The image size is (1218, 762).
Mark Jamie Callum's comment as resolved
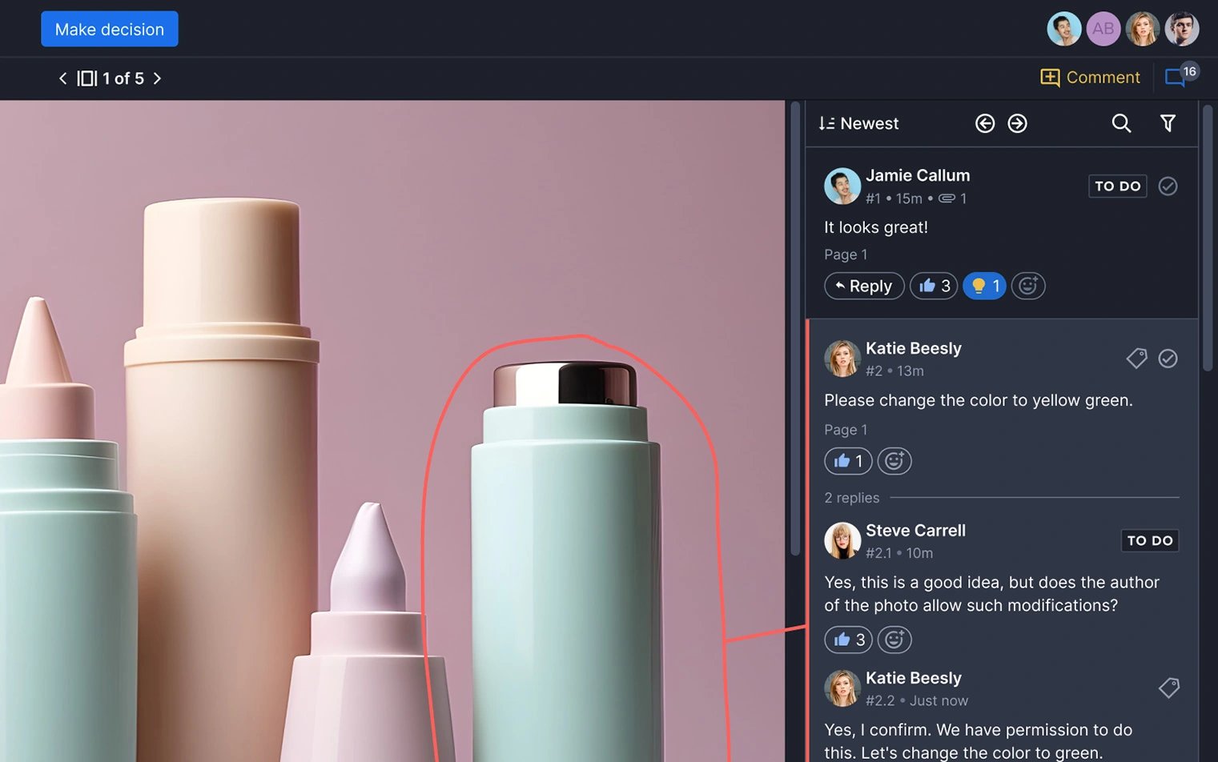(1168, 186)
